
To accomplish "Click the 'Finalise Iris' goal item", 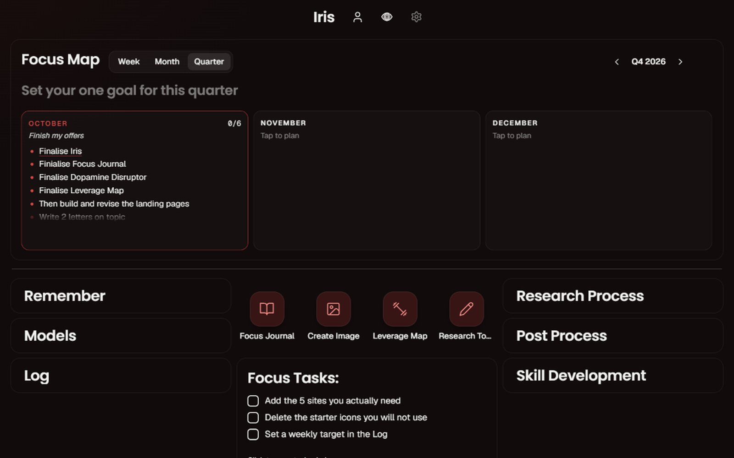I will click(x=60, y=151).
